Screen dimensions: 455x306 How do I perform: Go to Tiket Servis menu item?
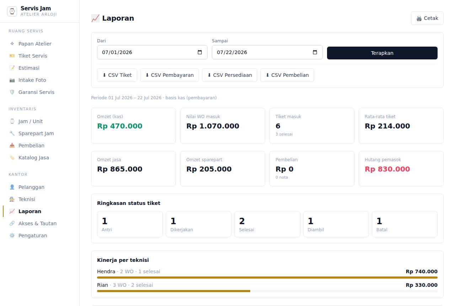(40, 56)
